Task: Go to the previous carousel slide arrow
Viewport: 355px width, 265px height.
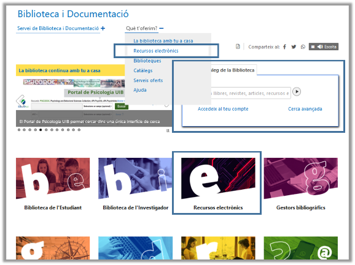Action: click(x=21, y=101)
